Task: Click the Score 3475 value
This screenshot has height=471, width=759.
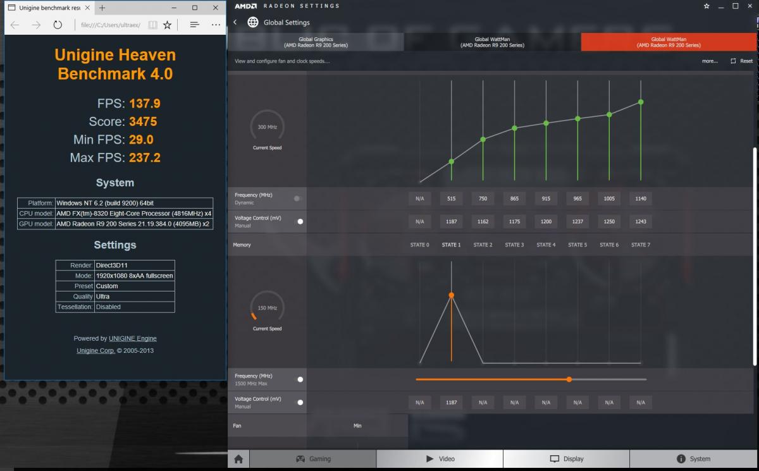Action: pos(143,121)
